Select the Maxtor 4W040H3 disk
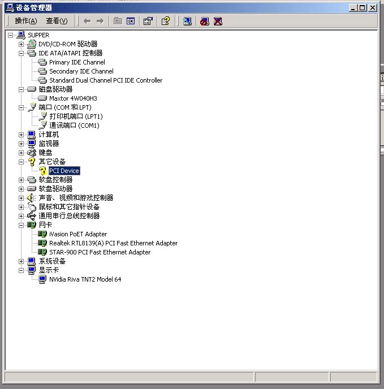384x389 pixels. tap(73, 98)
